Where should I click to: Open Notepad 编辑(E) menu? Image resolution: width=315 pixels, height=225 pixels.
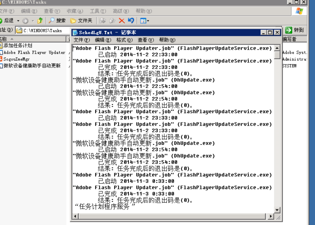(103, 40)
